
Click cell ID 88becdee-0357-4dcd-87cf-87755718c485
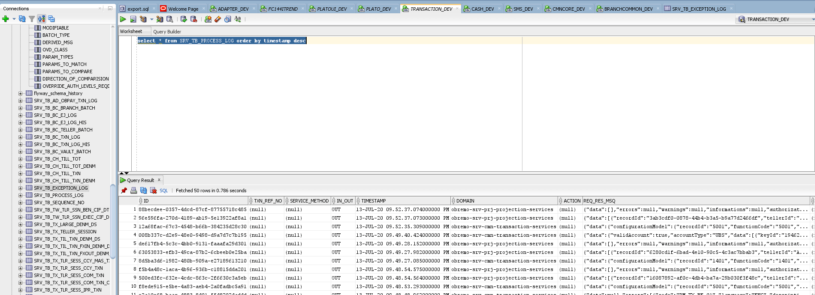[193, 209]
